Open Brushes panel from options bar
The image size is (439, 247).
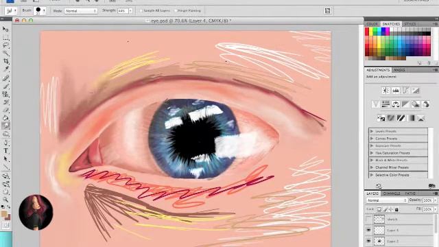point(327,11)
